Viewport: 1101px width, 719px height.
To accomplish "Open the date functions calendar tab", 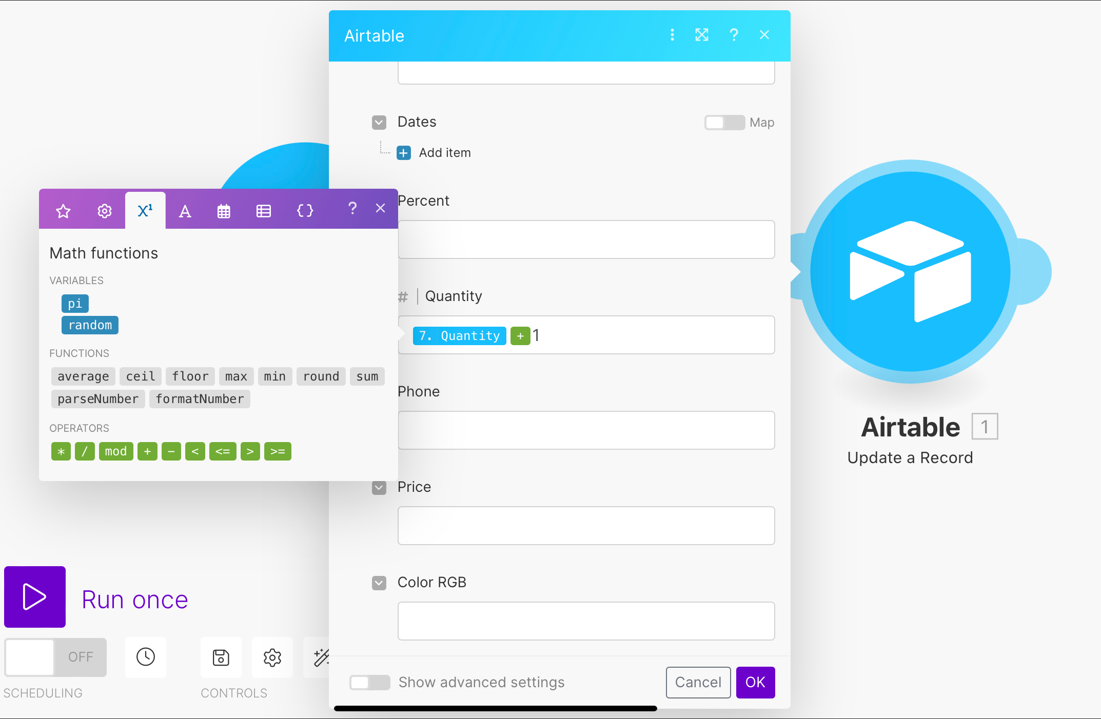I will [224, 211].
